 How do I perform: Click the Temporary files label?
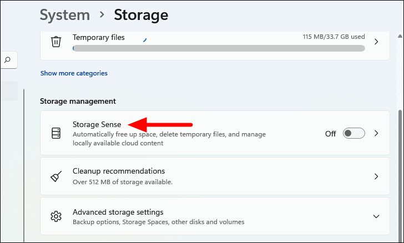click(x=99, y=38)
